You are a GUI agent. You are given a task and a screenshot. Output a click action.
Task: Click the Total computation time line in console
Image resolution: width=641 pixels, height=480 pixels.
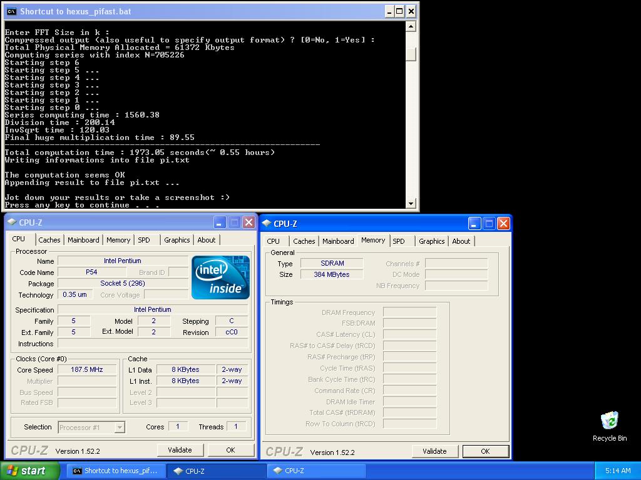[140, 152]
